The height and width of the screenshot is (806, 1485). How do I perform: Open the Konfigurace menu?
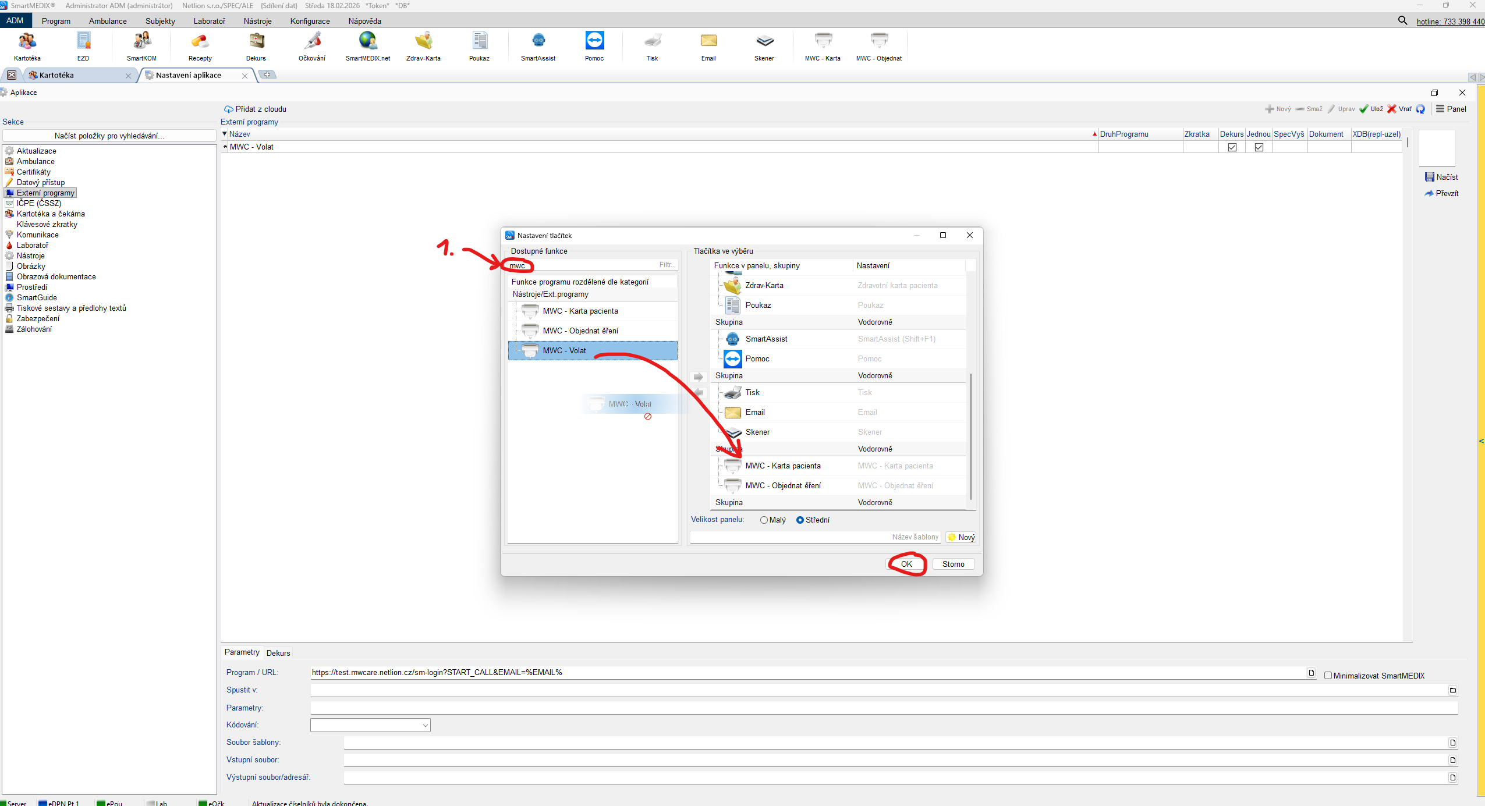(310, 21)
